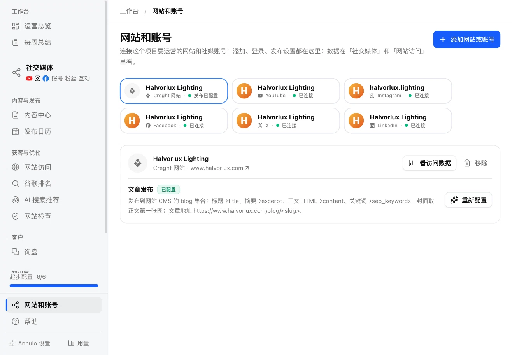
Task: Click the sparkle icon on 重新配置
Action: coord(454,200)
